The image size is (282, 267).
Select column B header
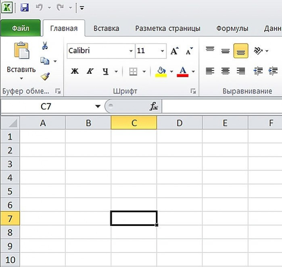(x=88, y=123)
